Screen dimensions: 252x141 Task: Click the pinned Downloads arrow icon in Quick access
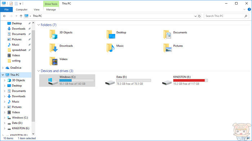tap(9, 29)
